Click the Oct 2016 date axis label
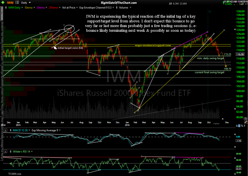Viewport: 248px width, 176px height. coord(209,123)
